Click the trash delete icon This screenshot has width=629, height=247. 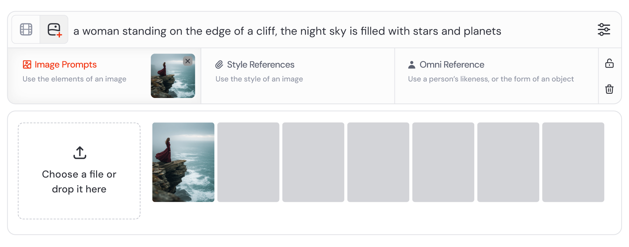point(609,89)
